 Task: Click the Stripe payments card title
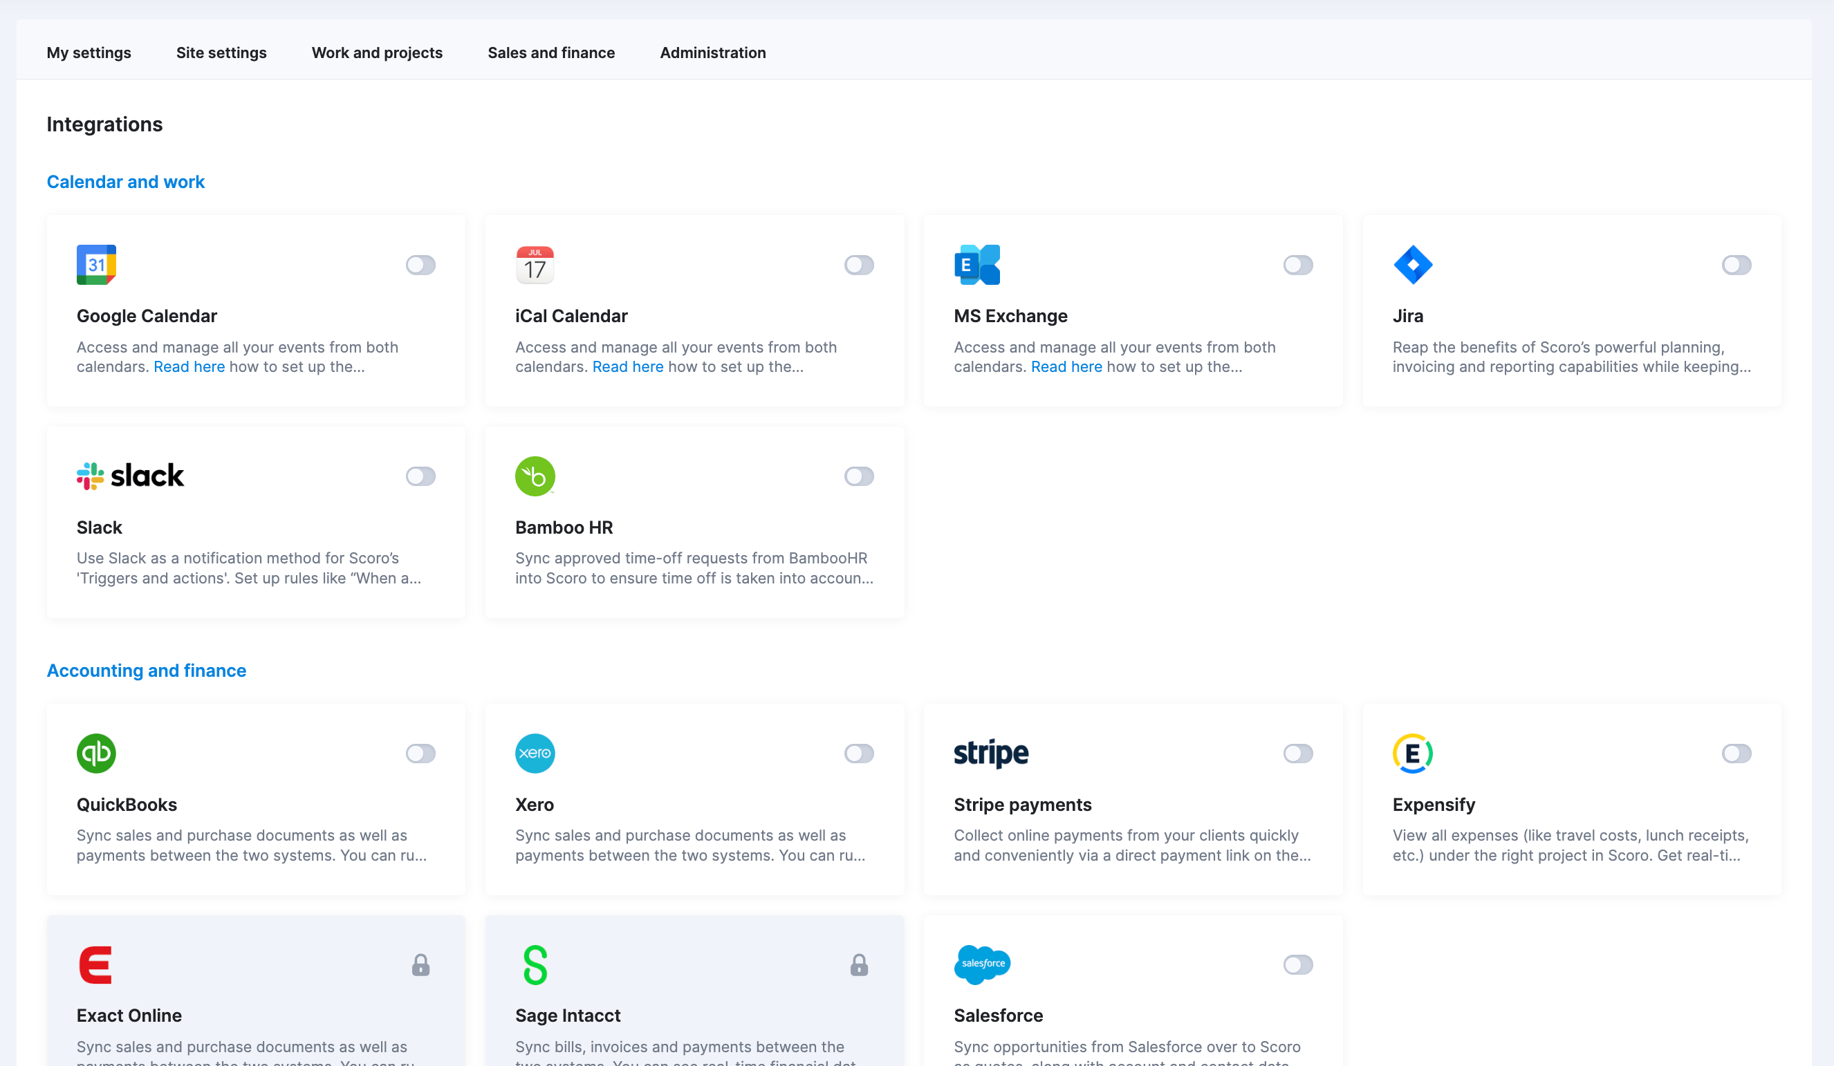[x=1023, y=805]
